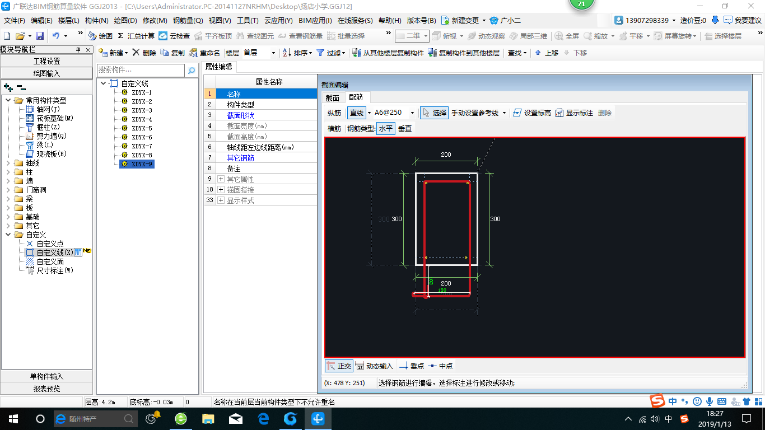Open 排序 sort dropdown
This screenshot has width=765, height=430.
(297, 53)
